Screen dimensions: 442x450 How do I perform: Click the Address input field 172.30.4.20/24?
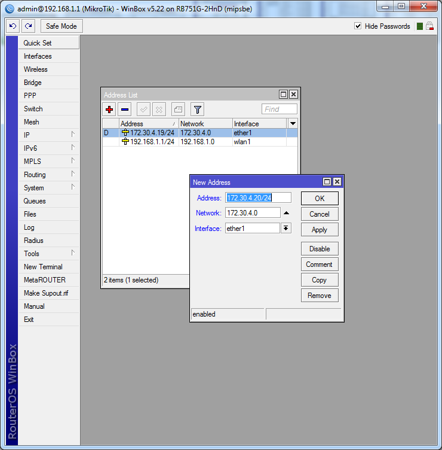coord(258,197)
